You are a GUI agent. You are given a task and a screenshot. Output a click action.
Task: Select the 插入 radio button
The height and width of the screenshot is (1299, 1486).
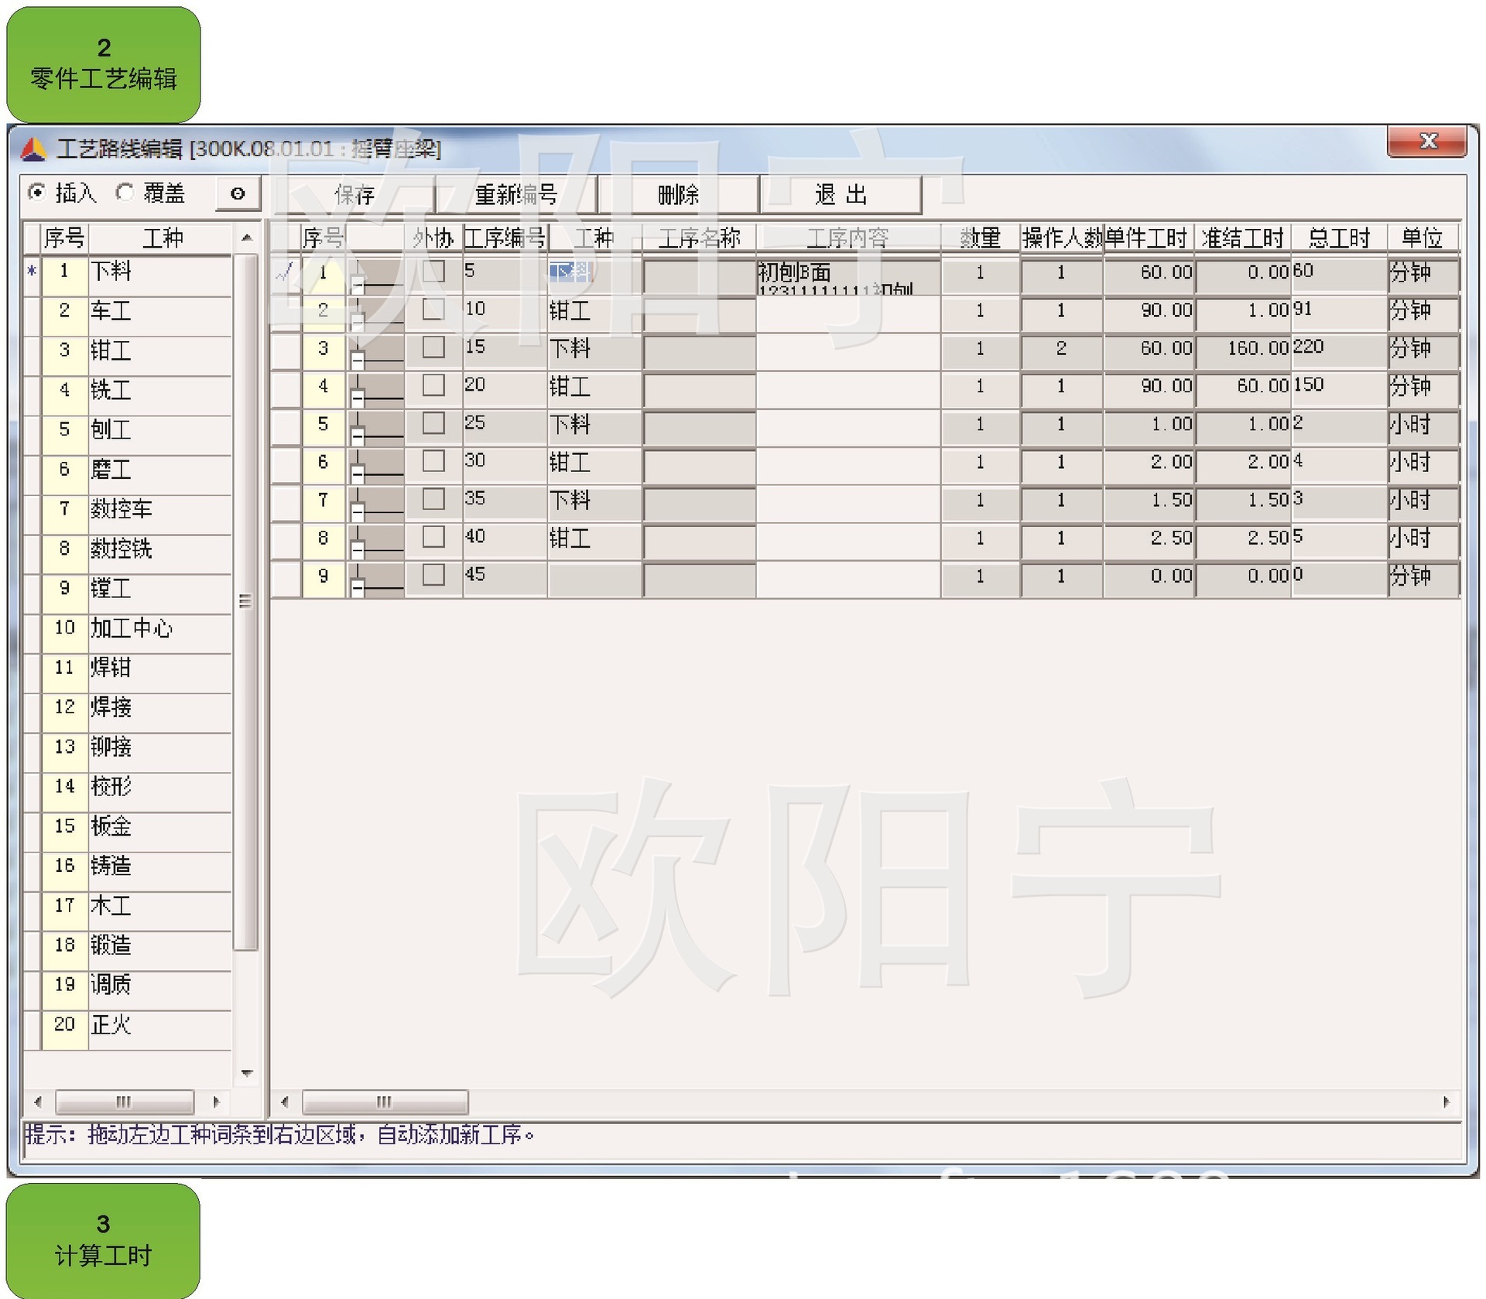36,193
